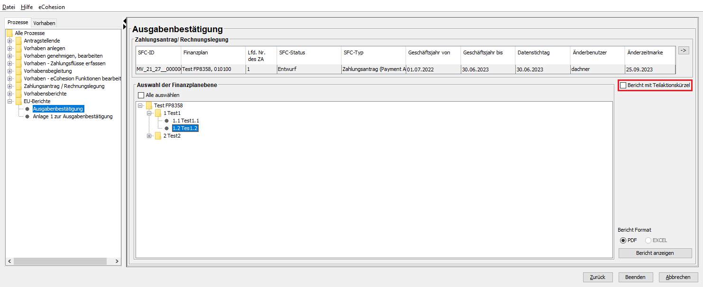The image size is (703, 287).
Task: Collapse the left panel with the black arrow
Action: (x=125, y=20)
